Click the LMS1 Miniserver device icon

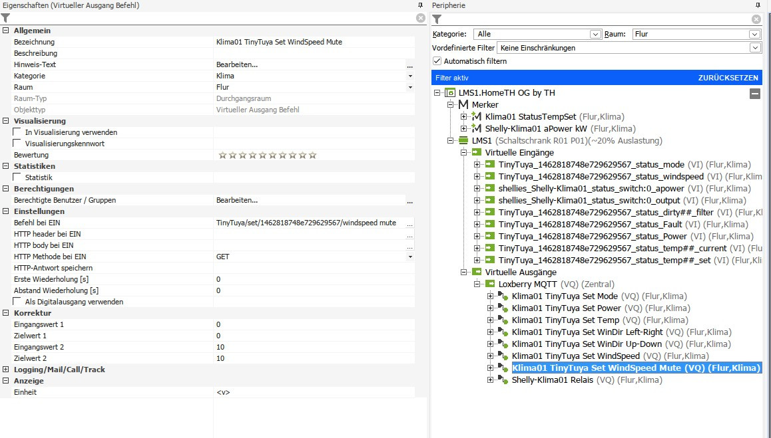[x=463, y=141]
